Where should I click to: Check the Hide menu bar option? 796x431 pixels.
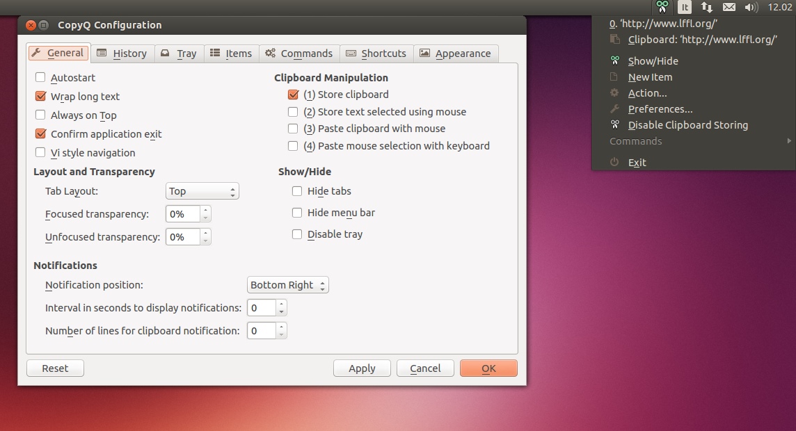click(297, 213)
